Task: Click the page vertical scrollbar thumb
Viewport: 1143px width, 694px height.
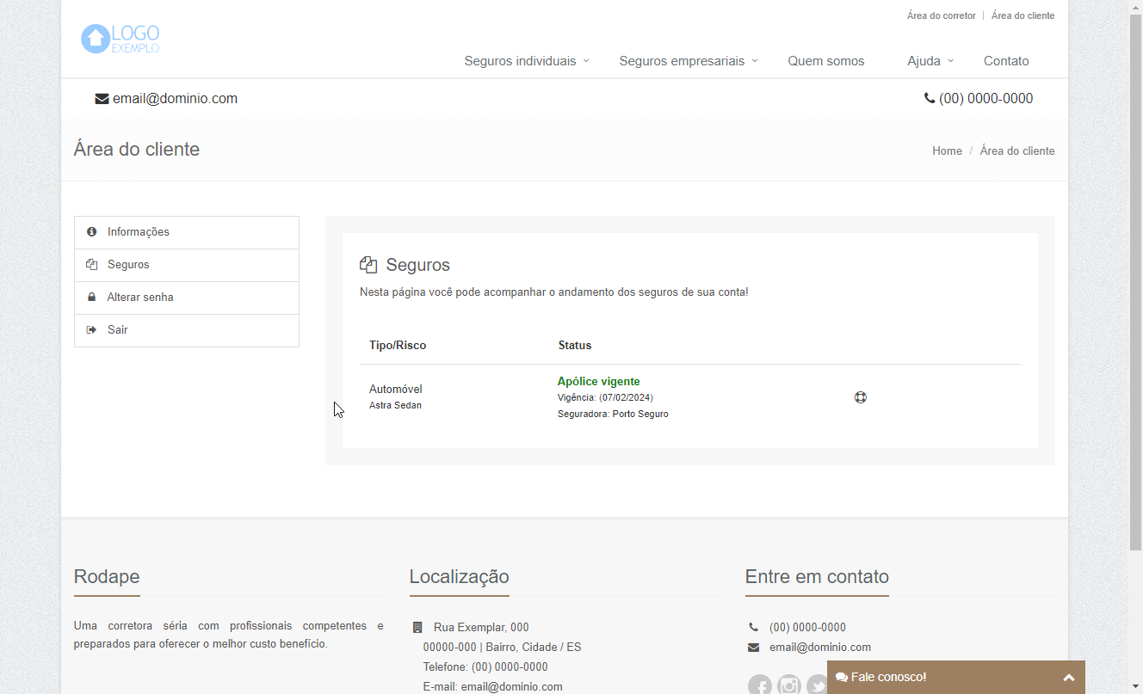Action: (1135, 283)
